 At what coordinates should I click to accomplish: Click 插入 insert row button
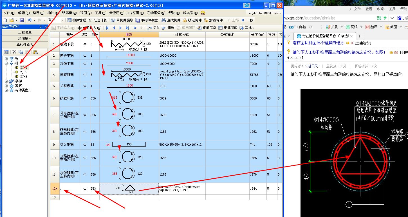[x=153, y=28]
